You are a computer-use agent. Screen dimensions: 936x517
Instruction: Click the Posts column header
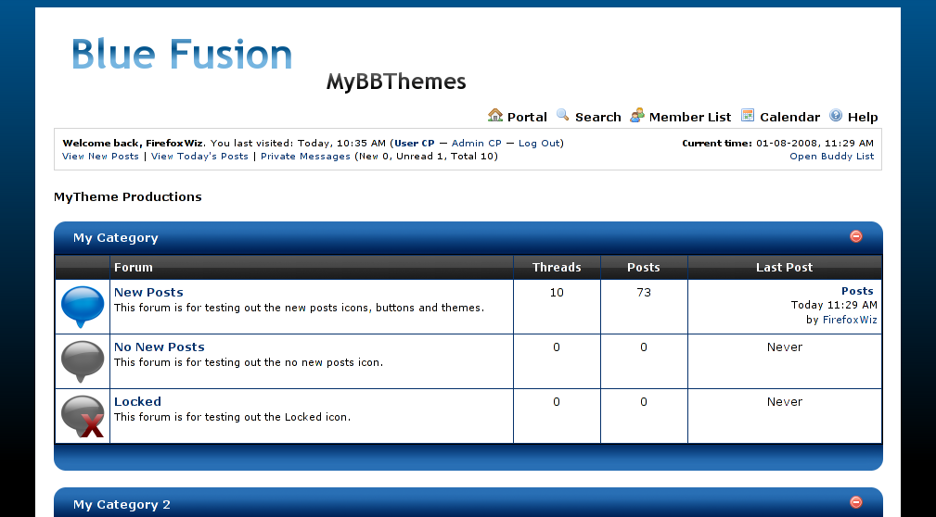(644, 267)
